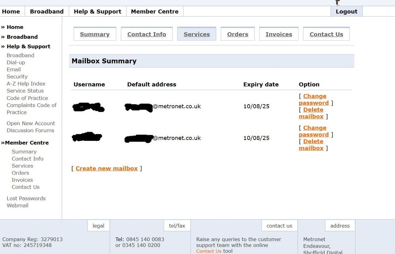Screen dimensions: 395x254
Task: Open Member Centre in top menu
Action: 155,11
